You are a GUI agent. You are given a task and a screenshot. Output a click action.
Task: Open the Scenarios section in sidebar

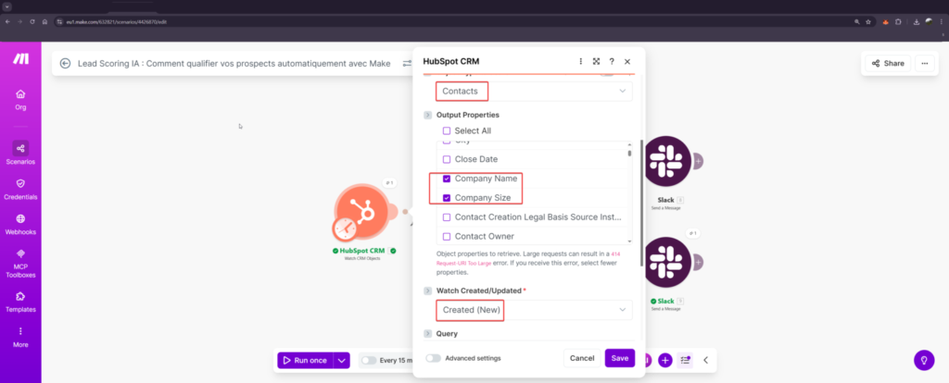20,152
